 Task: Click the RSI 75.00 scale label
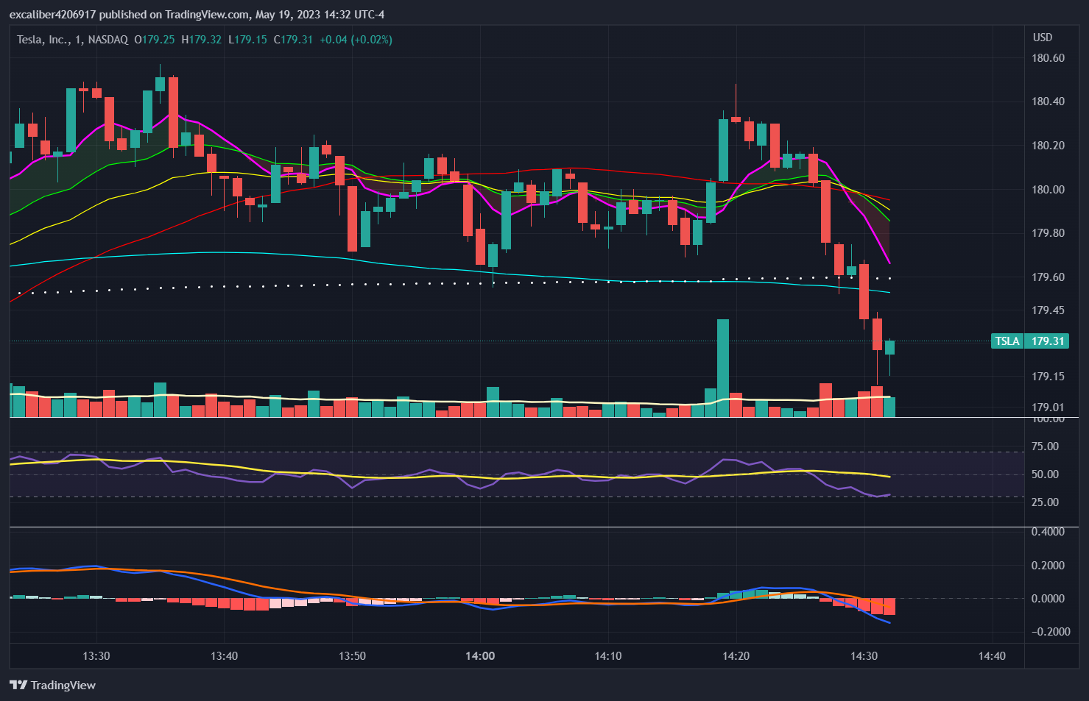pyautogui.click(x=1046, y=446)
